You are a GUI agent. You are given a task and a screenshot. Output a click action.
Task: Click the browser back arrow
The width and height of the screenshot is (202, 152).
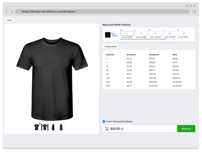click(6, 11)
